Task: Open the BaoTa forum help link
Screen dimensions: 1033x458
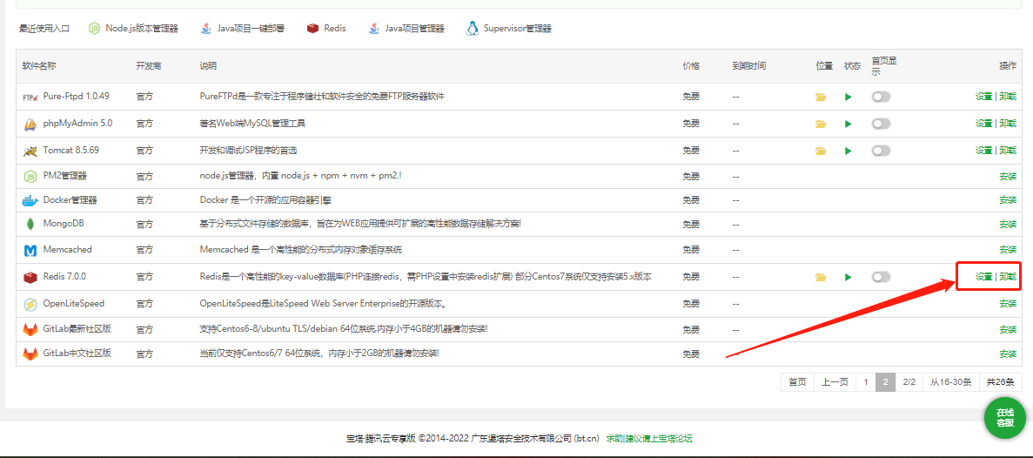Action: [x=649, y=438]
